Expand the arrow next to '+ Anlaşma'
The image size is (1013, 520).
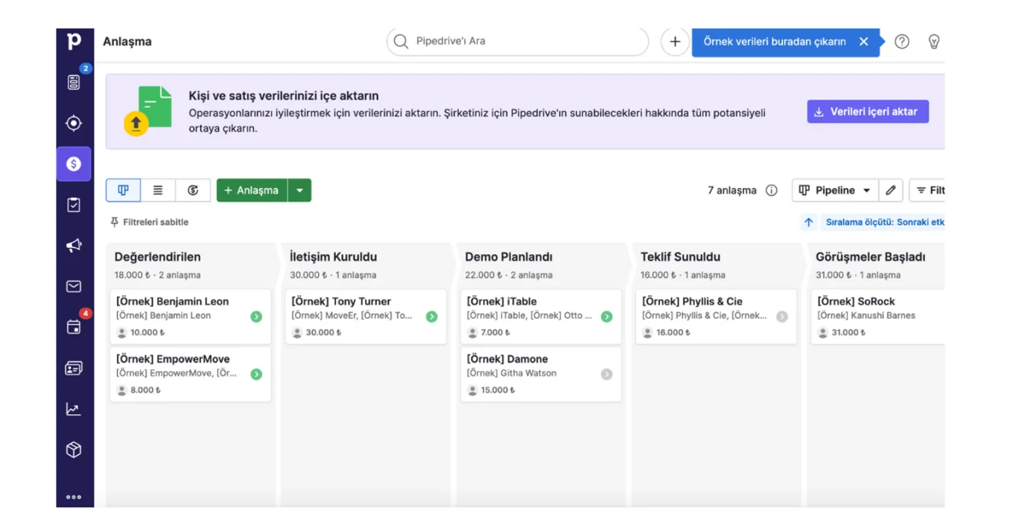point(299,190)
